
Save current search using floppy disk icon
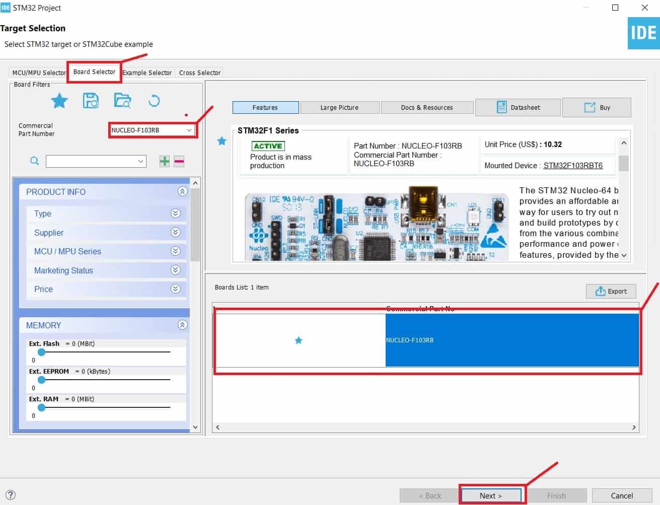pos(91,101)
